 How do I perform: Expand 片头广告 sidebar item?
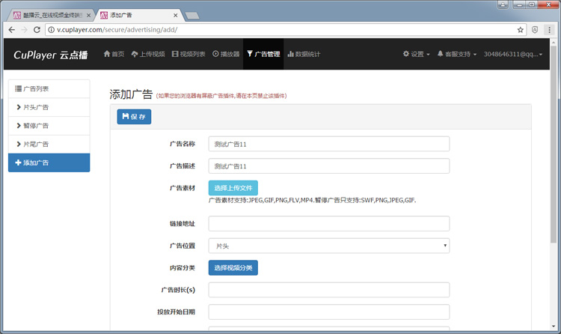click(x=49, y=108)
